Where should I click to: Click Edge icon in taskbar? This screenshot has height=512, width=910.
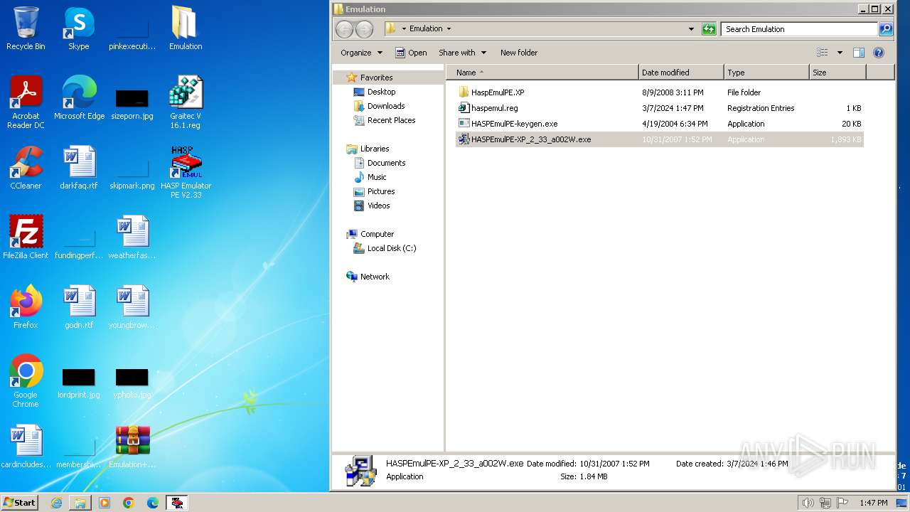pyautogui.click(x=153, y=503)
